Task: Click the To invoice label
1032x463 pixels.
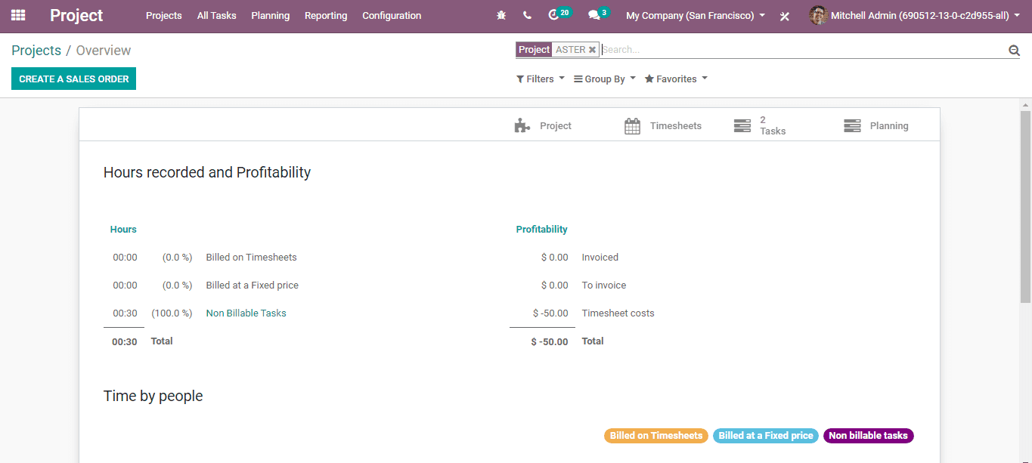Action: coord(604,286)
